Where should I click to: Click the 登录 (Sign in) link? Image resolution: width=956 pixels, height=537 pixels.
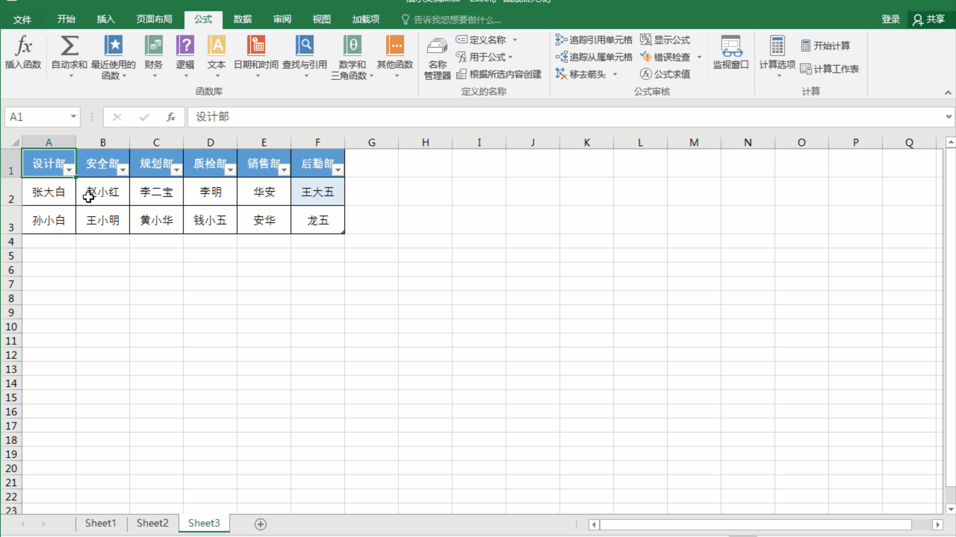pyautogui.click(x=891, y=19)
